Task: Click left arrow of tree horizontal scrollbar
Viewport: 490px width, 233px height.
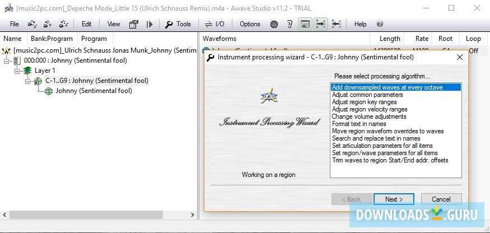Action: (x=4, y=215)
